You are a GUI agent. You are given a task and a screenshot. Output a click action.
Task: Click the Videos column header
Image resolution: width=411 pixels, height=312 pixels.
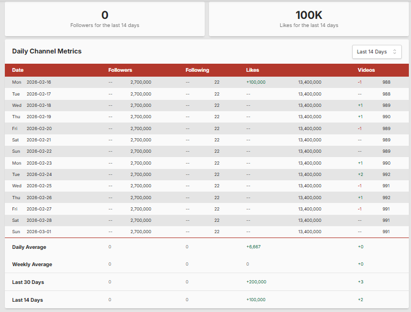[x=366, y=70]
